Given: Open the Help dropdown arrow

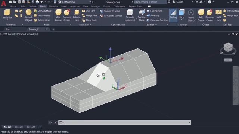Looking at the screenshot, I should 213,2.
